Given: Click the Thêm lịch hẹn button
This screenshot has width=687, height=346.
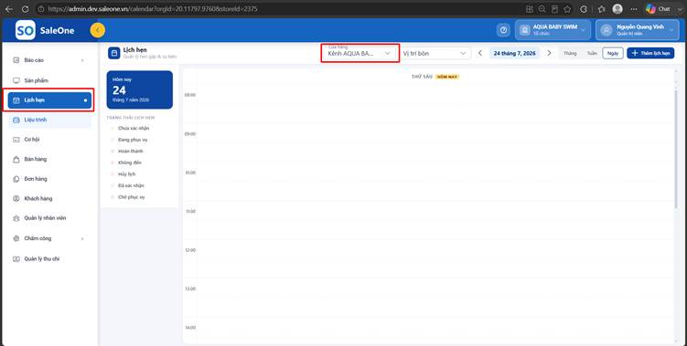Looking at the screenshot, I should [650, 53].
